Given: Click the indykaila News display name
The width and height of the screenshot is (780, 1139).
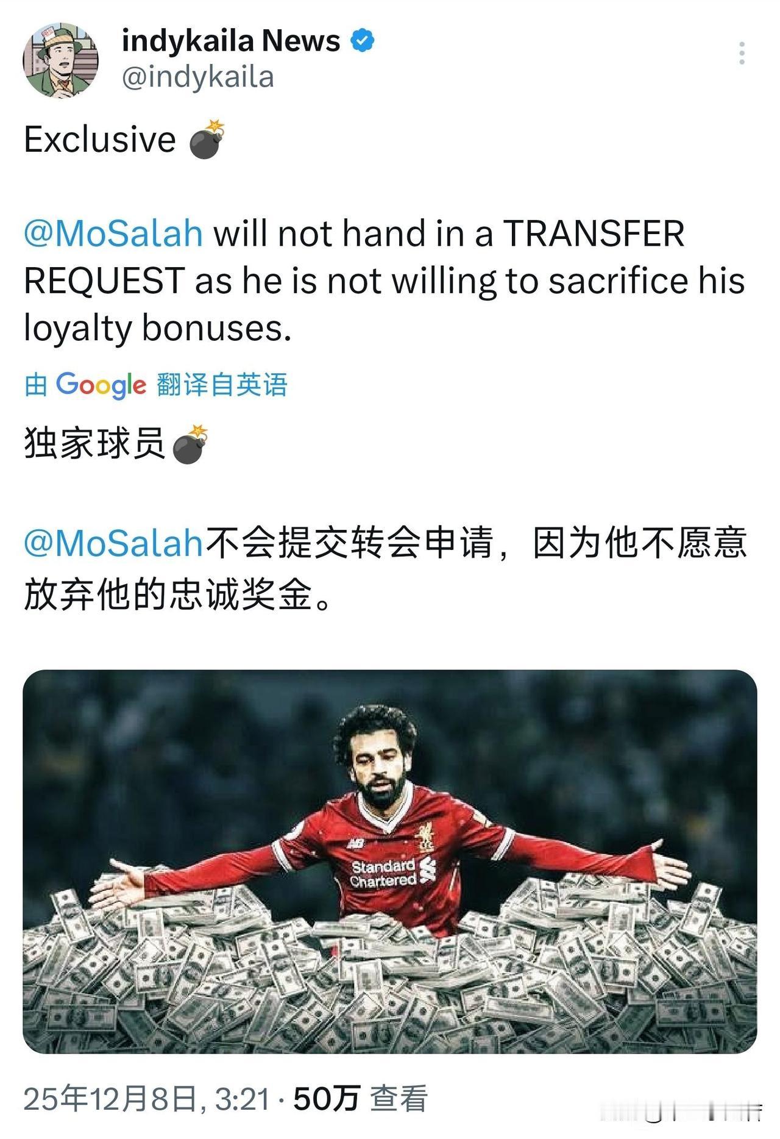Looking at the screenshot, I should point(231,41).
